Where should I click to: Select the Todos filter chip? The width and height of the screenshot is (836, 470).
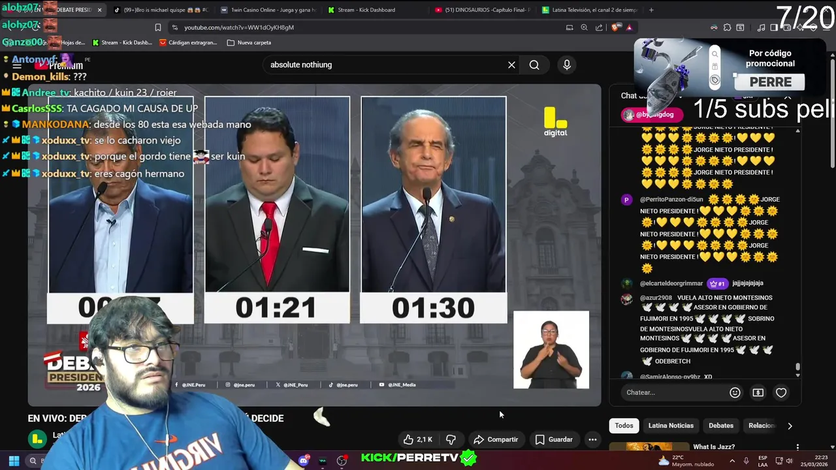624,426
